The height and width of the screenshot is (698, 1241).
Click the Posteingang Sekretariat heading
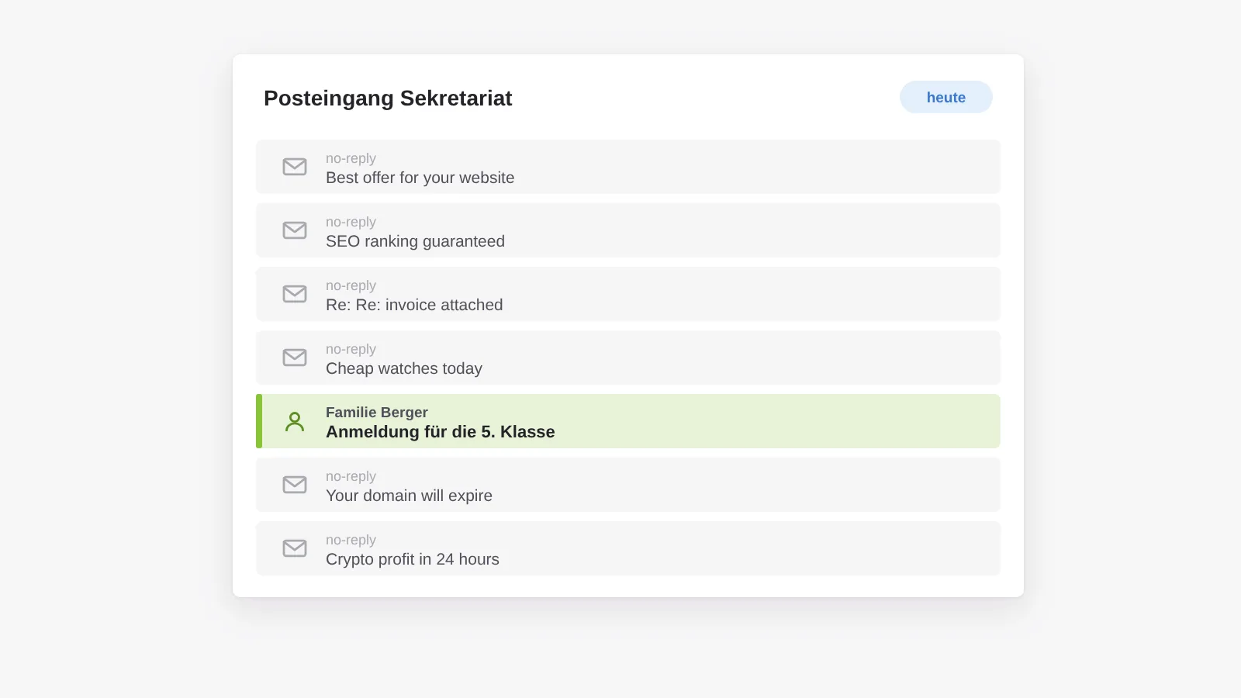click(x=388, y=98)
